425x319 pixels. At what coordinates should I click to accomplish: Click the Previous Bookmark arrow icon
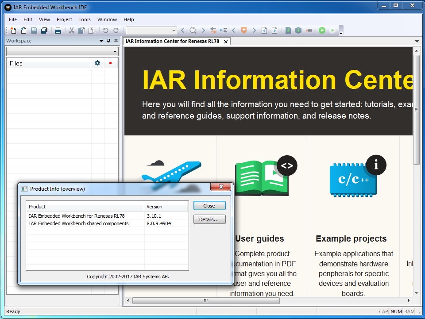pos(234,31)
